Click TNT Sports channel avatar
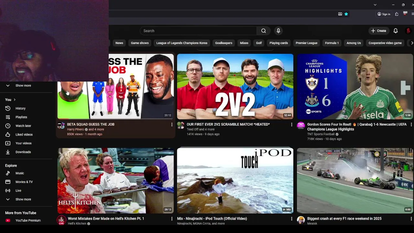 [x=301, y=126]
